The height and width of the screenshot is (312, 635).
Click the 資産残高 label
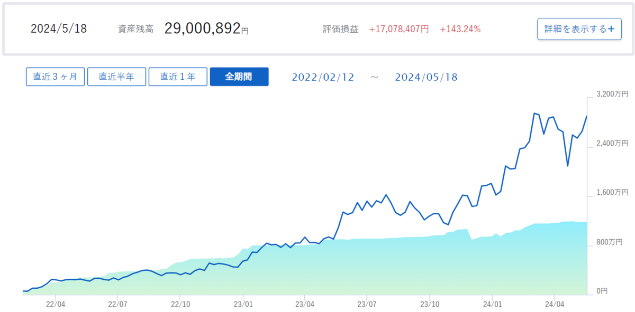coord(136,29)
